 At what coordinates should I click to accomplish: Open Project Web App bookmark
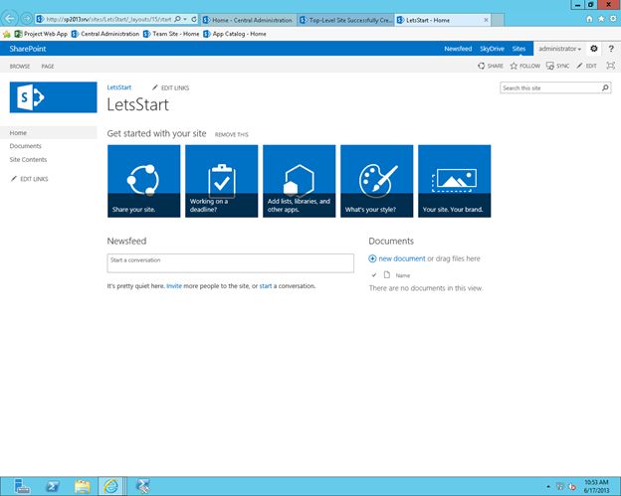pyautogui.click(x=41, y=34)
